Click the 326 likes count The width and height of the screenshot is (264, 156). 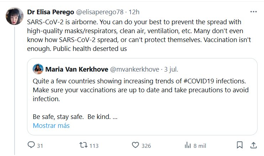(146, 146)
